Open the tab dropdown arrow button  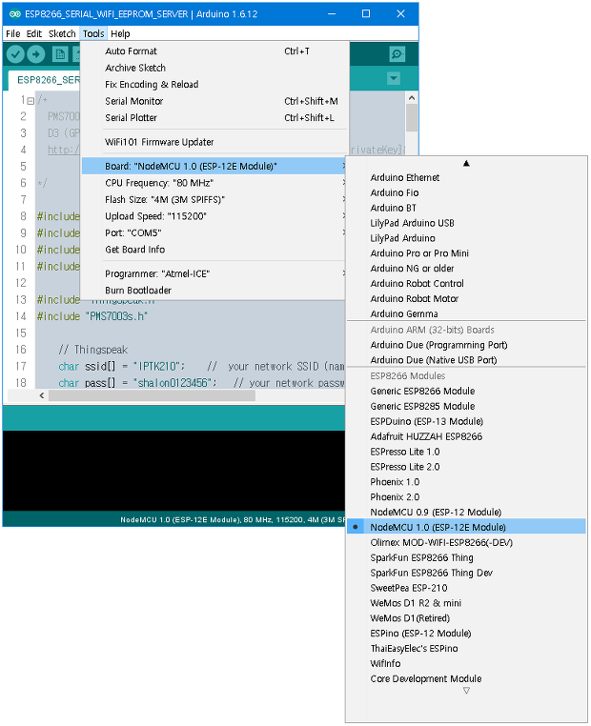click(x=394, y=78)
